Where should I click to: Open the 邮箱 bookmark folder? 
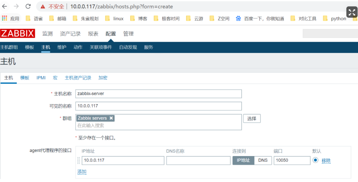pyautogui.click(x=58, y=18)
